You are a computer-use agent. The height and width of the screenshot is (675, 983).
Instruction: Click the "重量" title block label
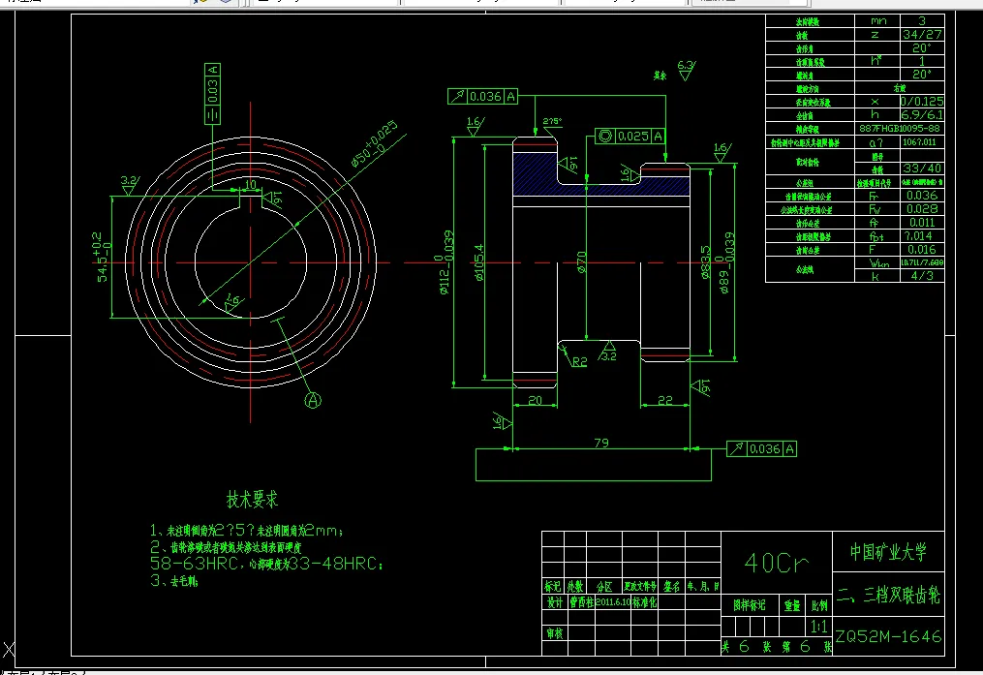[792, 605]
